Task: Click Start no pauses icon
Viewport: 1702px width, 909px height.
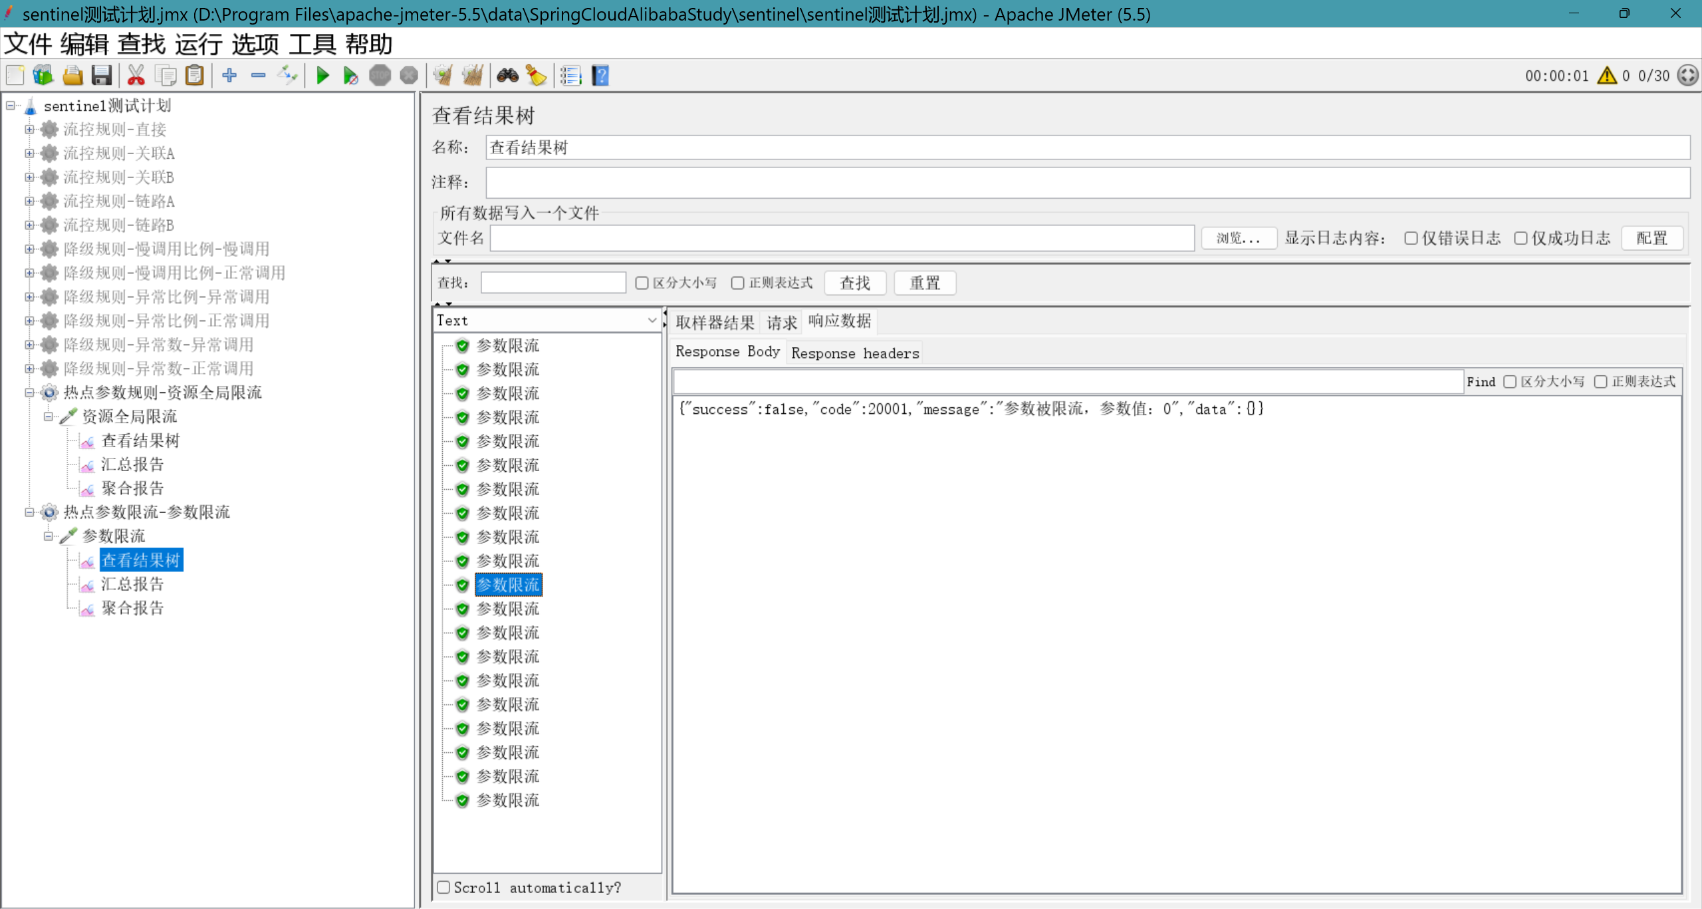Action: point(350,76)
